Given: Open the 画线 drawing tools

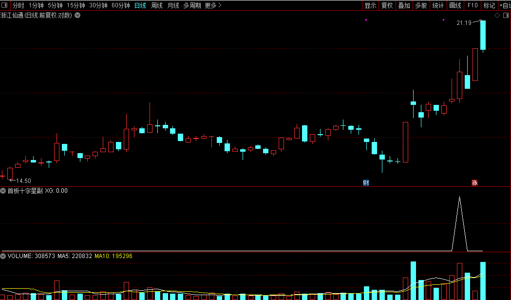Looking at the screenshot, I should click(455, 5).
